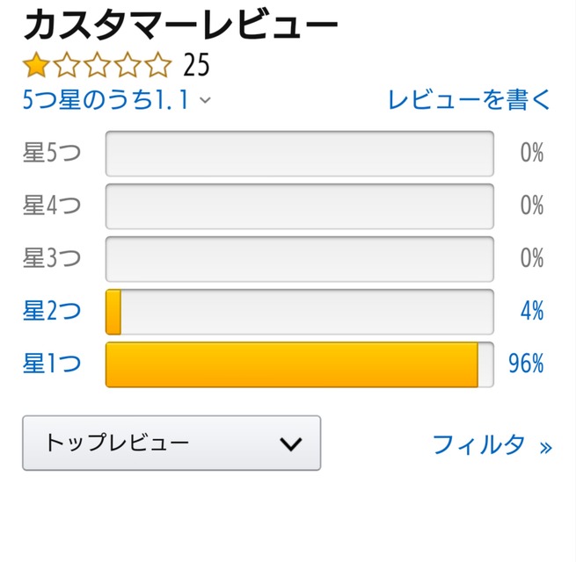This screenshot has height=562, width=576.
Task: Click the dropdown arrow in トップレビュー box
Action: point(290,443)
